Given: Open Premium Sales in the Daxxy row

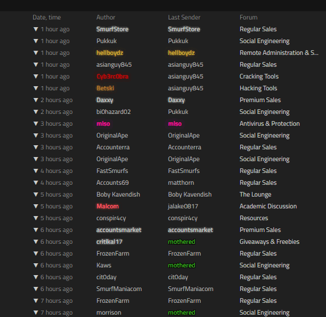Looking at the screenshot, I should coord(260,100).
